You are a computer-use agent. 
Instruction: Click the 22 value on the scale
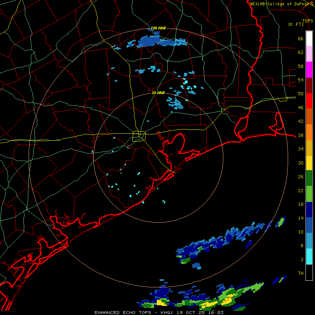301,190
